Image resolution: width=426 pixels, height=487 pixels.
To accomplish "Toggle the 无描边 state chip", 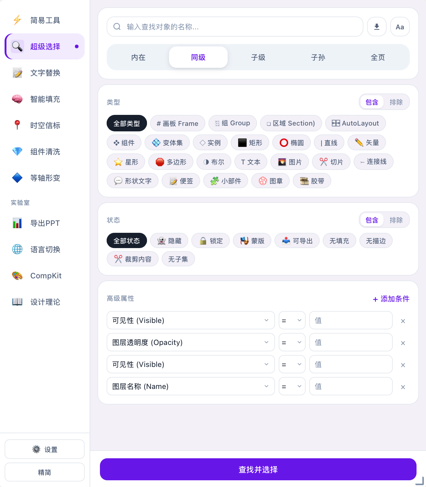I will [x=376, y=241].
